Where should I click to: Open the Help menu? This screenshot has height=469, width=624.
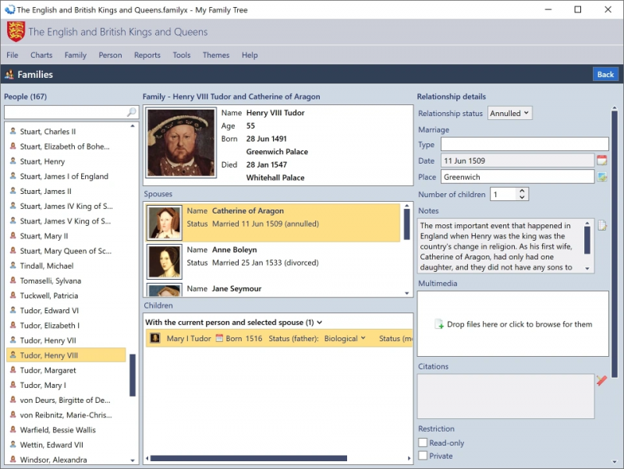[x=250, y=55]
